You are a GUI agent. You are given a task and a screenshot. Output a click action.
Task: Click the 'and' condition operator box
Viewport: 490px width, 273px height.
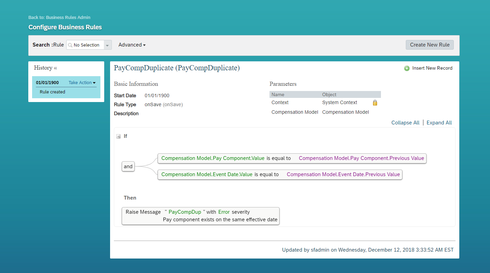[x=128, y=166]
